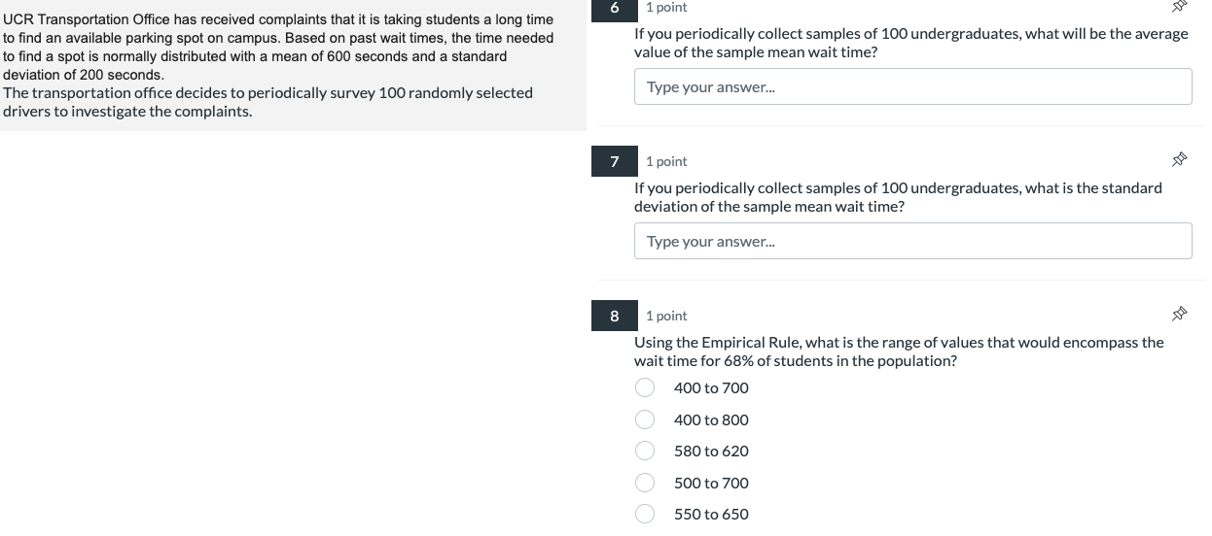Click the "1 point" label on question 7
Image resolution: width=1212 pixels, height=536 pixels.
[x=666, y=161]
